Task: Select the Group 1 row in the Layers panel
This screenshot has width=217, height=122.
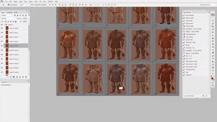Action: coord(16,25)
